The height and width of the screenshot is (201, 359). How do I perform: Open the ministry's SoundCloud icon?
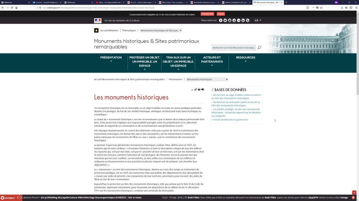tap(239, 20)
